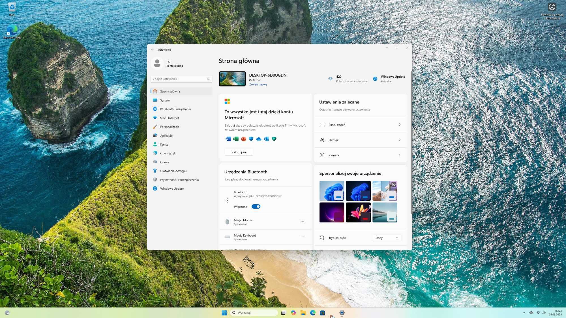Open the Wi-Fi 420 network status
Screen dimensions: 566x318
348,79
